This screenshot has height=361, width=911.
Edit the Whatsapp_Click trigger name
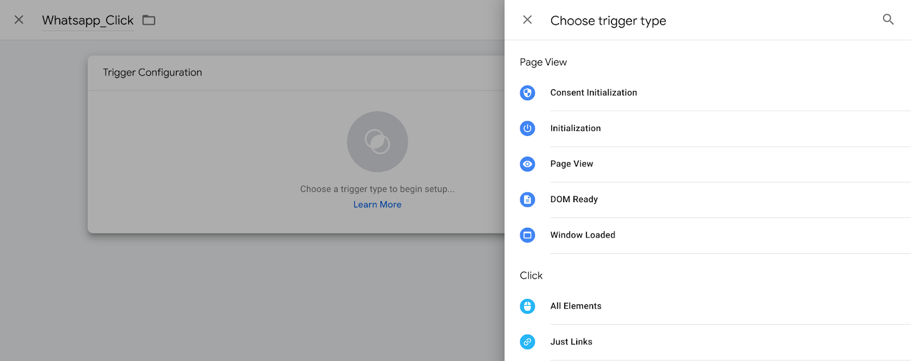(x=88, y=20)
